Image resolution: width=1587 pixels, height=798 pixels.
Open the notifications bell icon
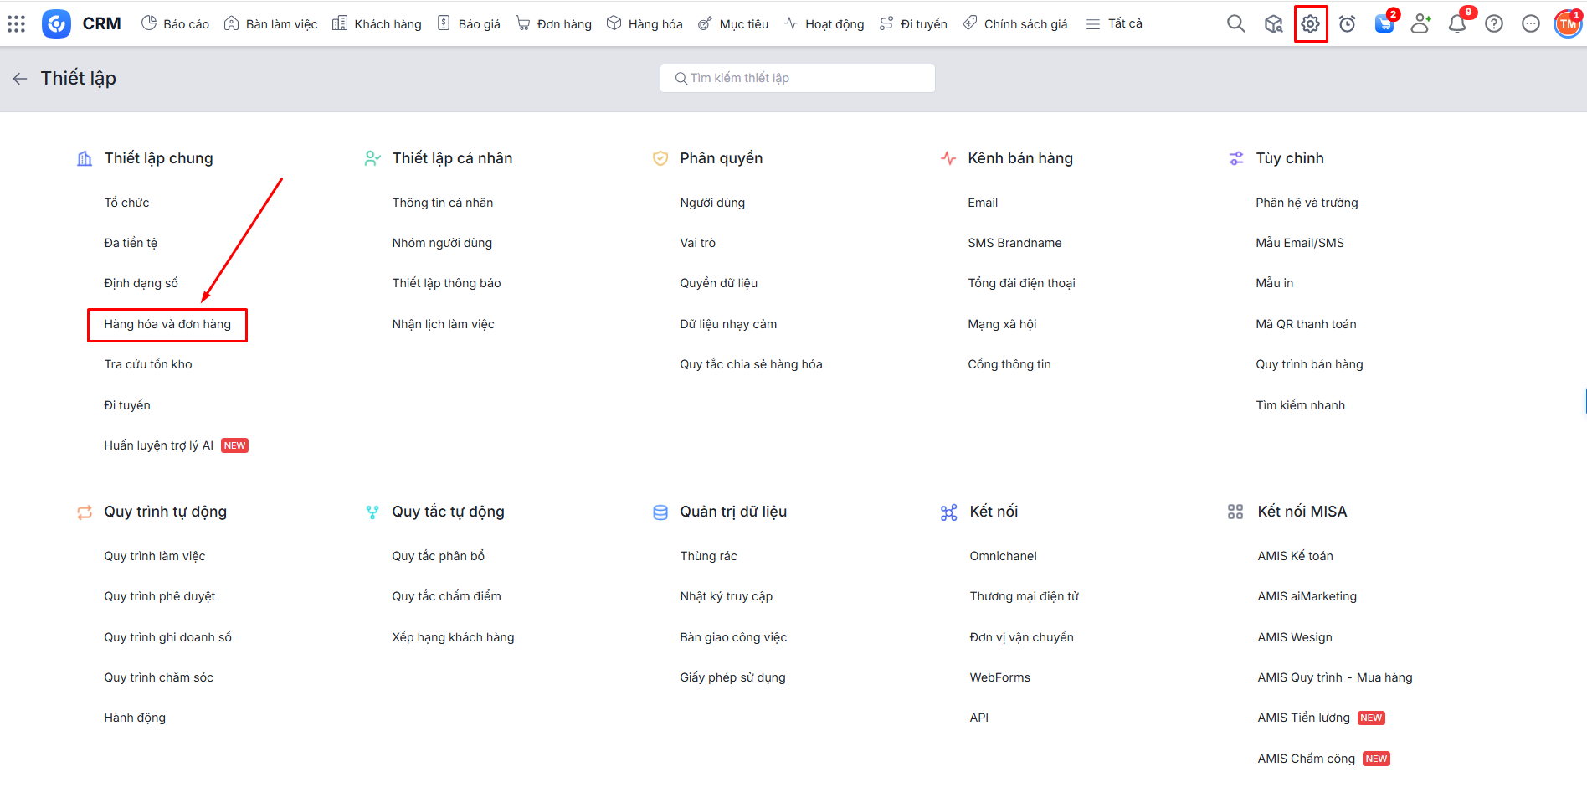[1456, 24]
